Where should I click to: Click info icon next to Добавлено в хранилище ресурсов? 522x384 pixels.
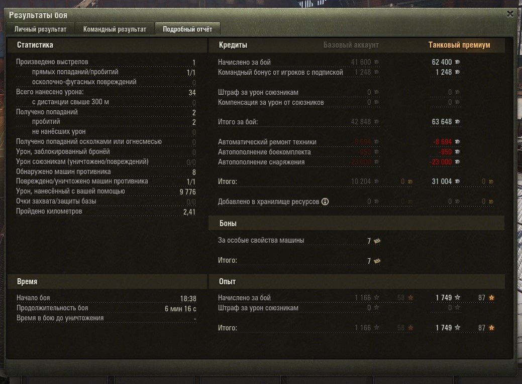(325, 202)
